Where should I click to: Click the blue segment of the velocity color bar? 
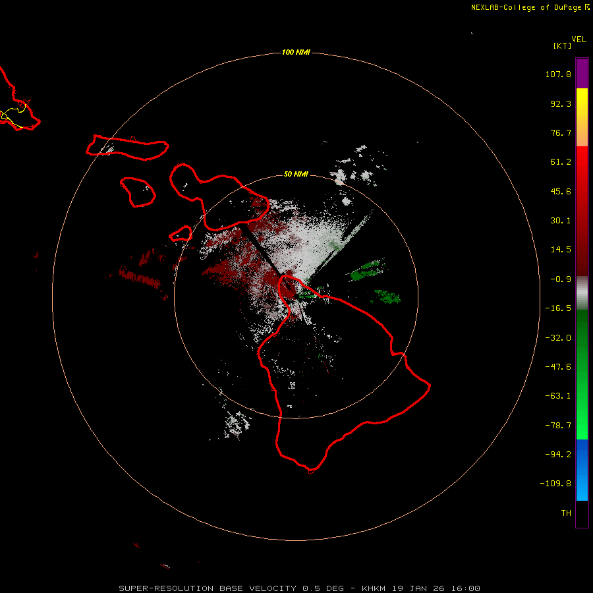point(582,470)
